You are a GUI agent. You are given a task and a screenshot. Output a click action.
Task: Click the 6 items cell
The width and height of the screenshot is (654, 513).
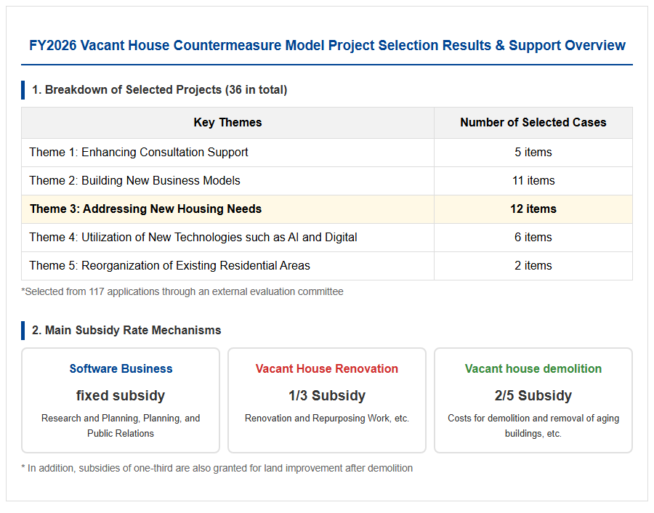(533, 238)
